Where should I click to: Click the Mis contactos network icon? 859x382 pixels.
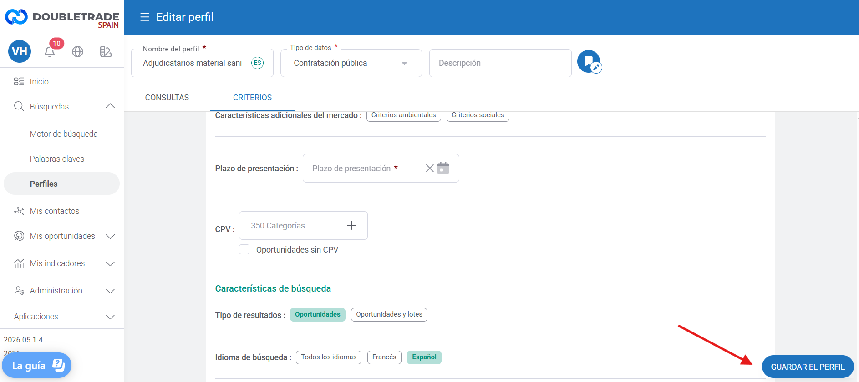coord(19,211)
